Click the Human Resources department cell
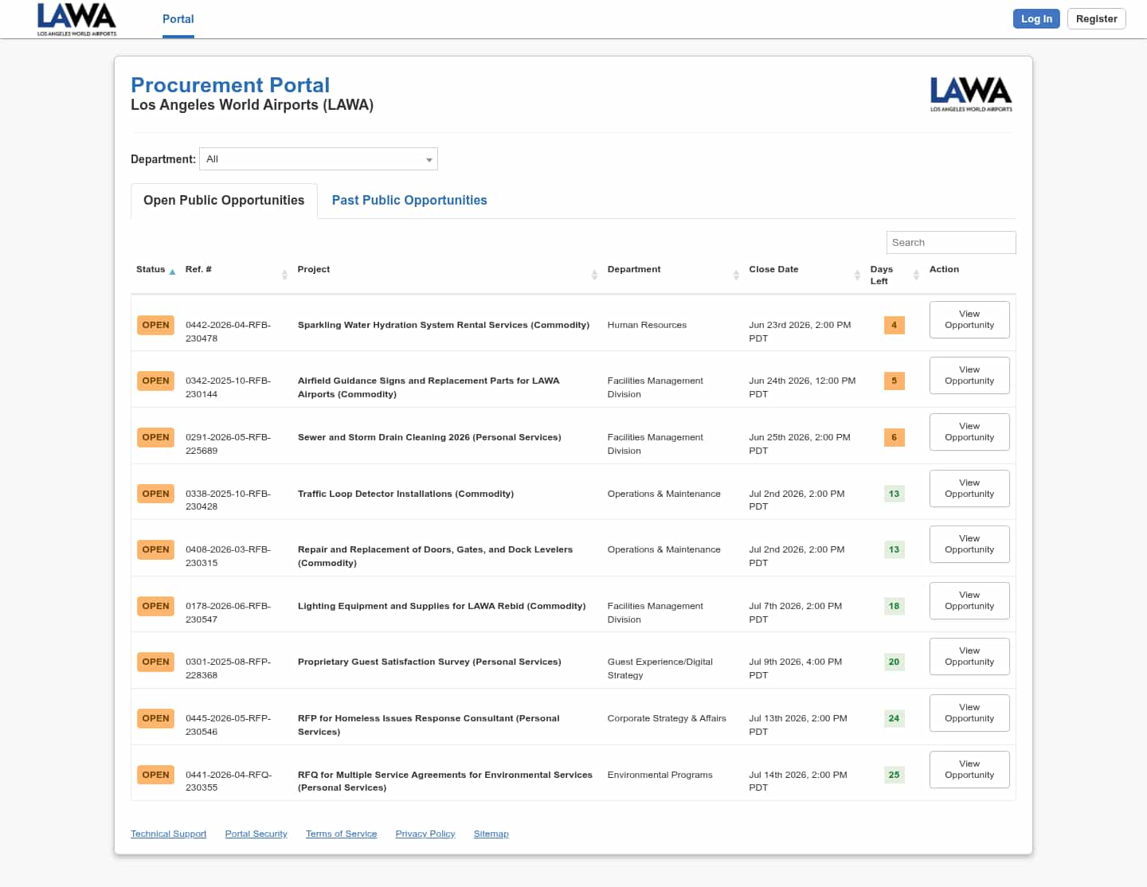 [647, 325]
